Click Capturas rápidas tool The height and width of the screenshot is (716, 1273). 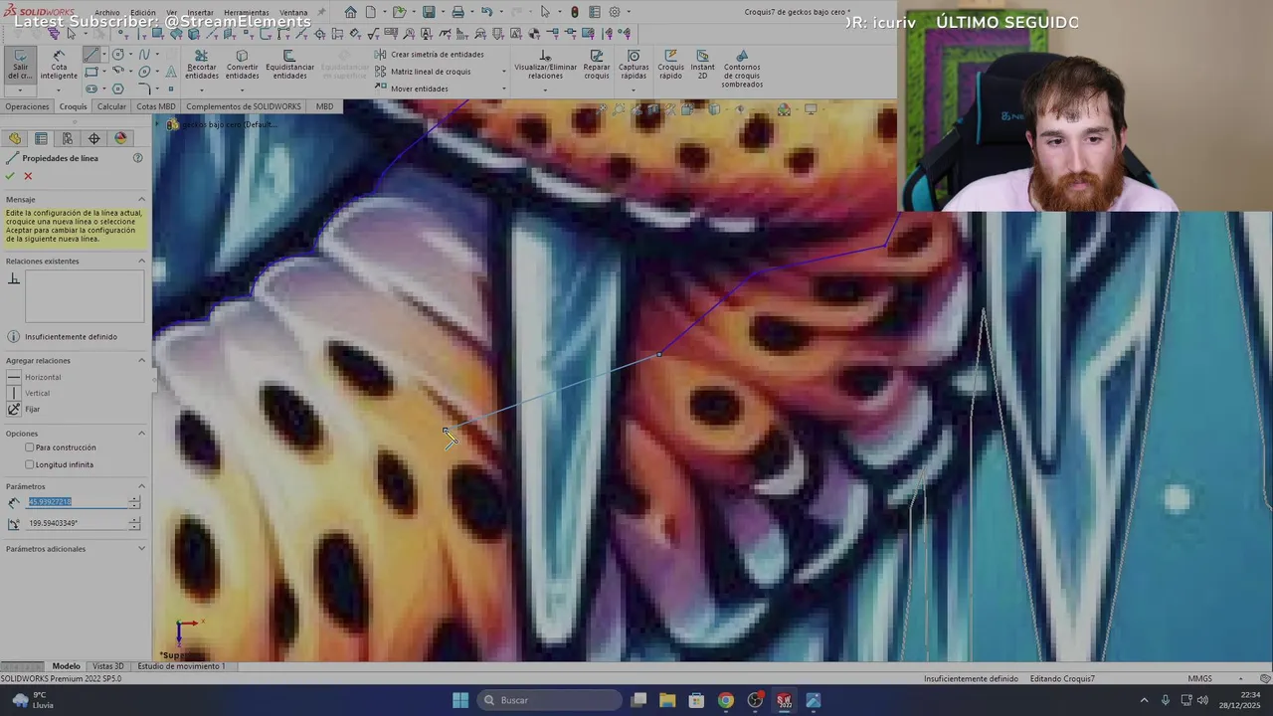pos(634,66)
